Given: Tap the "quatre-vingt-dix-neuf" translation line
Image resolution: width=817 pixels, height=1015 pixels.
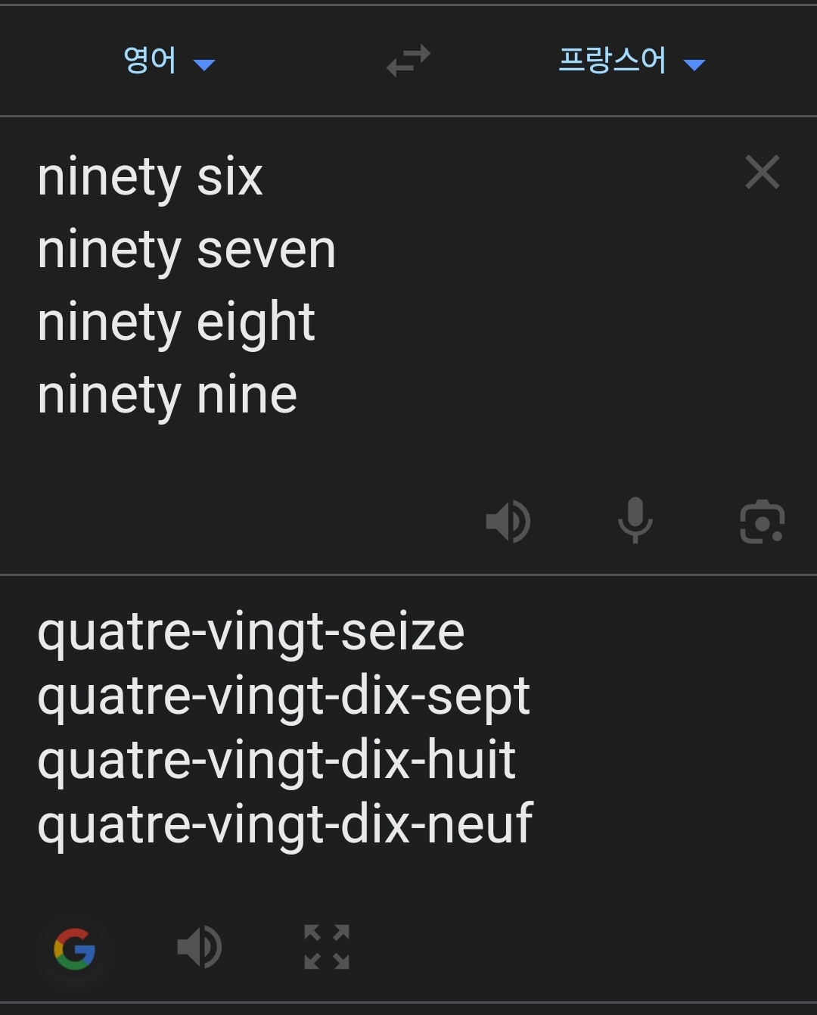Looking at the screenshot, I should coord(285,824).
